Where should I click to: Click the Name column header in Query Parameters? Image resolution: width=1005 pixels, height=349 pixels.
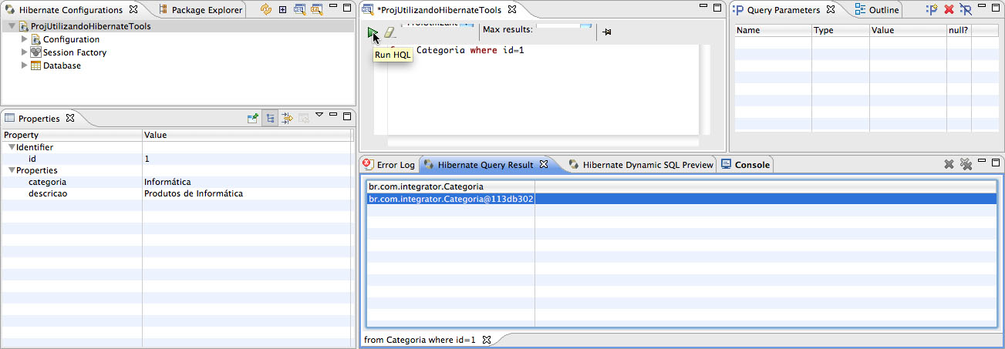[x=773, y=31]
